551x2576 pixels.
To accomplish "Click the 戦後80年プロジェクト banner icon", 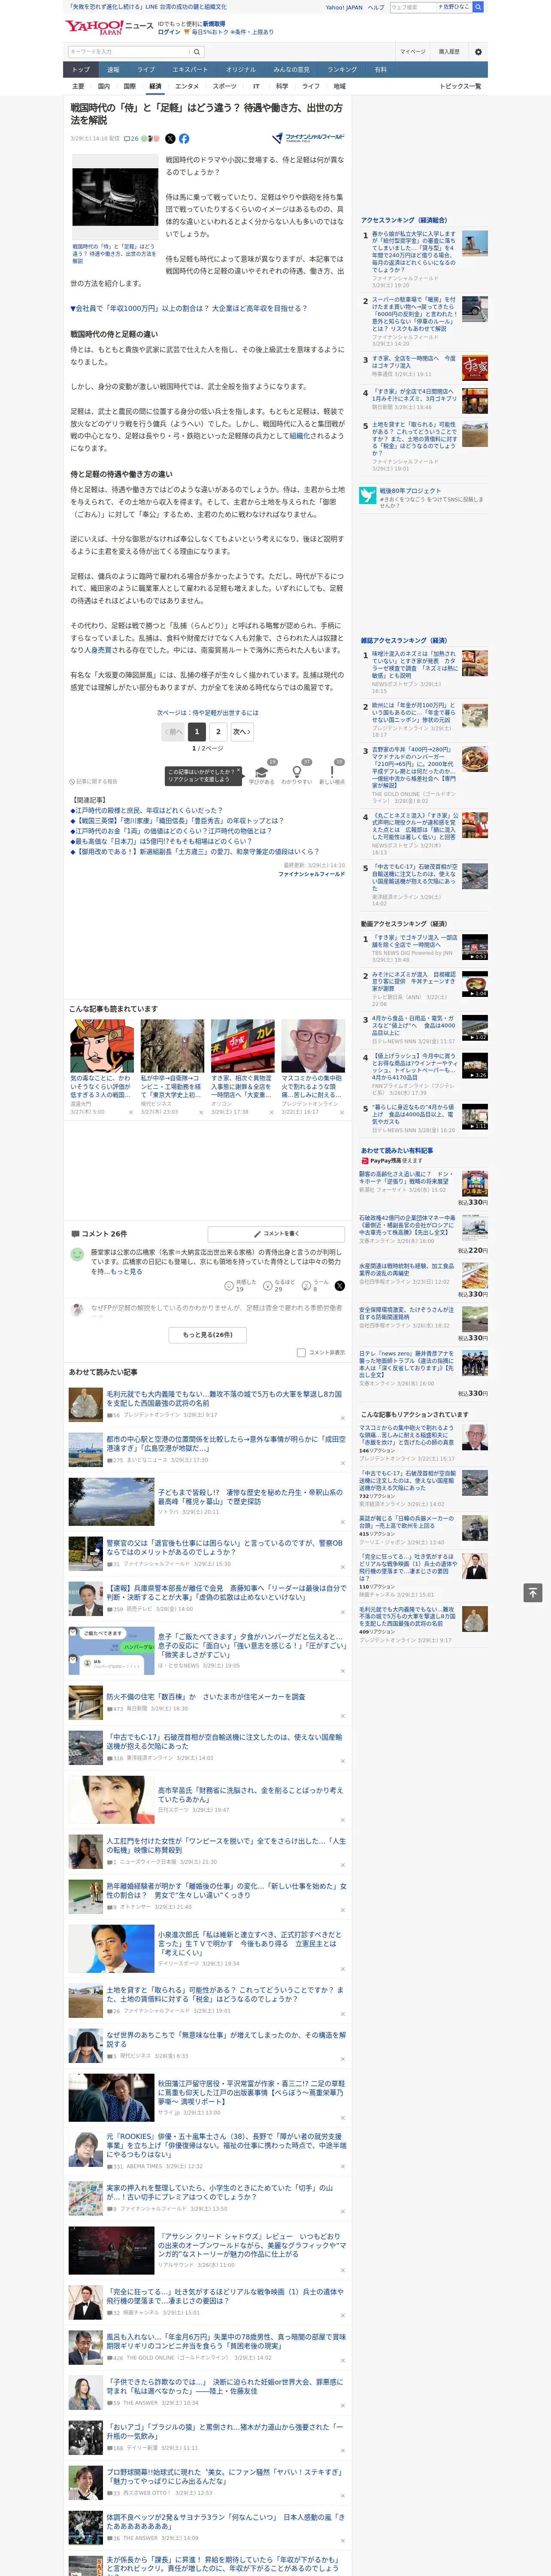I will 368,495.
